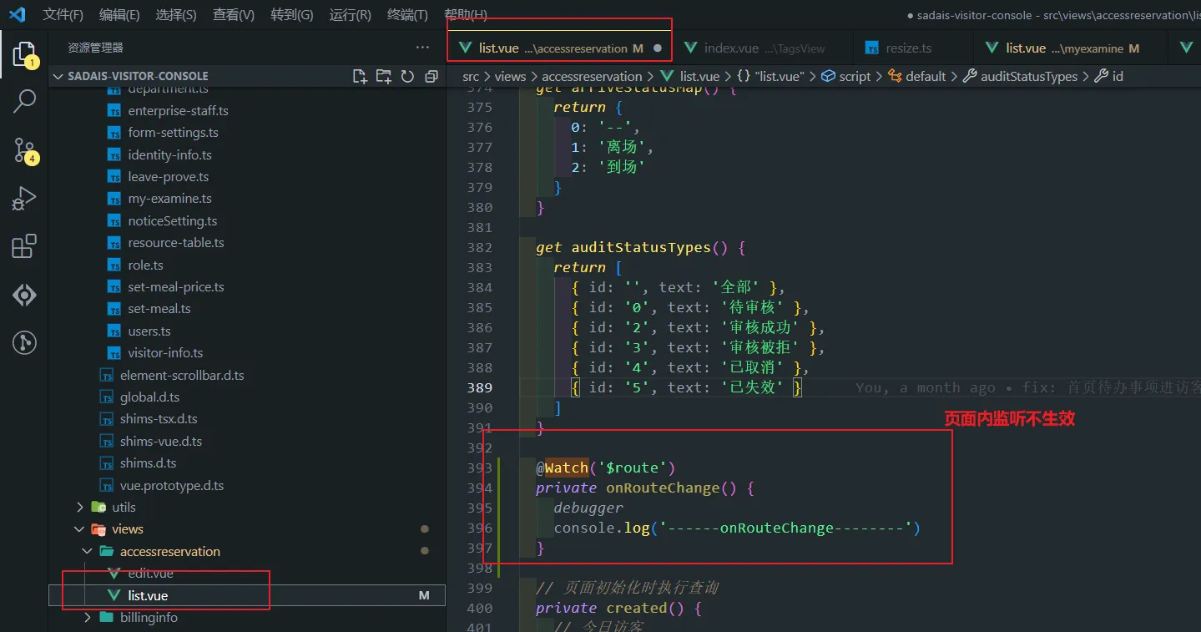Open explorer panel more actions menu
Screen dimensions: 1201x632
(423, 48)
